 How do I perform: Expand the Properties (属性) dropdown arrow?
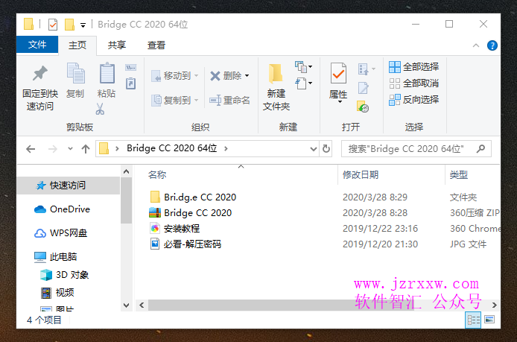click(339, 101)
